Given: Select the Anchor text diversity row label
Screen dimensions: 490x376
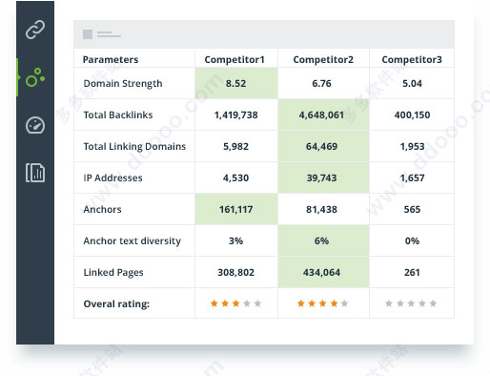Looking at the screenshot, I should pos(133,240).
